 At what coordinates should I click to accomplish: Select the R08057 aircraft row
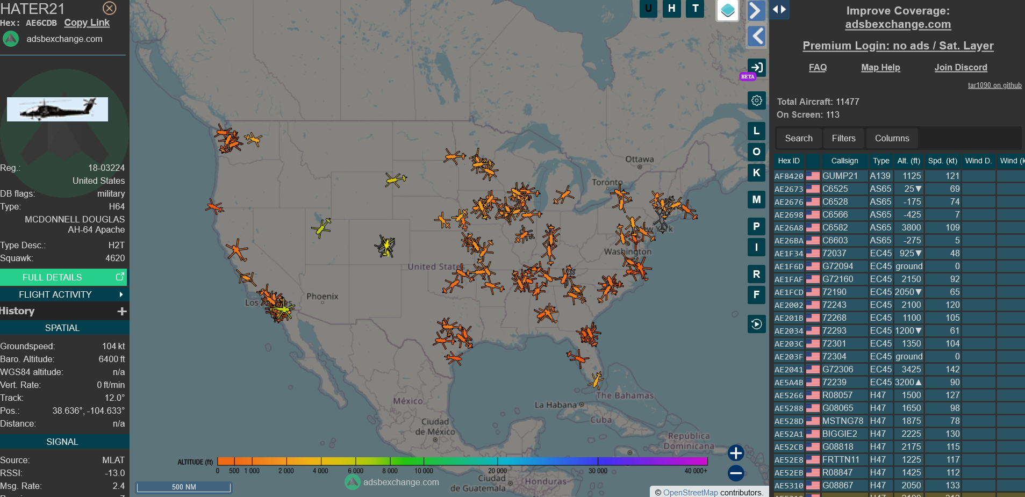click(x=899, y=395)
